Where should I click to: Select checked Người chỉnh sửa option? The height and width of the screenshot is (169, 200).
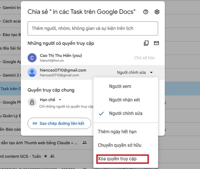point(126,113)
